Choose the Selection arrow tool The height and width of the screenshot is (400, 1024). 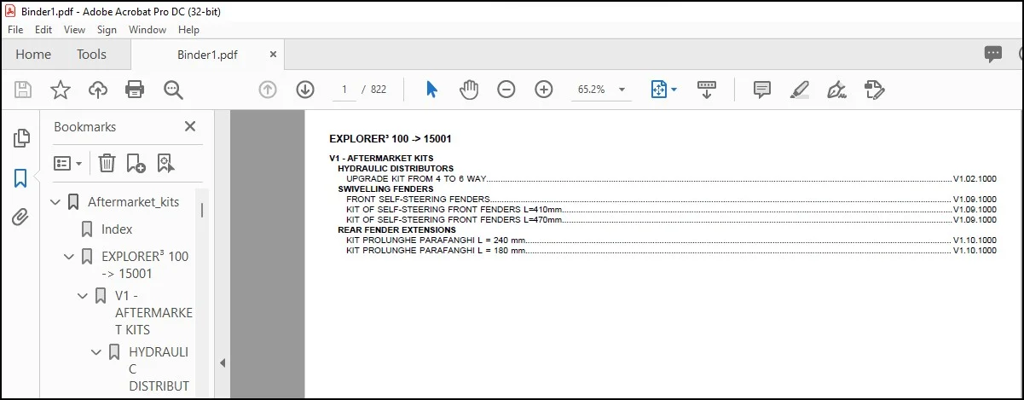(x=431, y=90)
